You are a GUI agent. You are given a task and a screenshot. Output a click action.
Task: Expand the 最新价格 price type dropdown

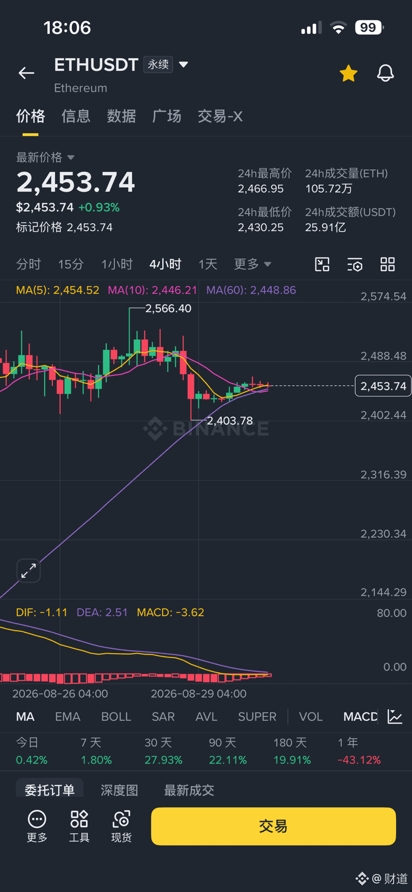click(71, 157)
